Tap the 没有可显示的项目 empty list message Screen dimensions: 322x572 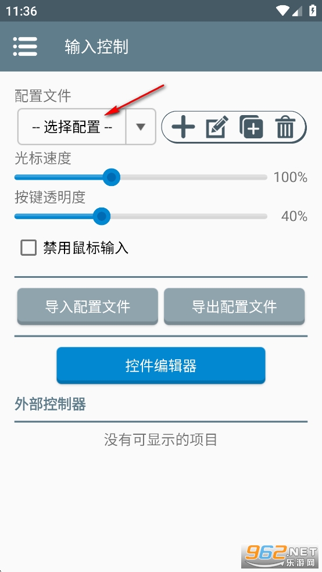161,439
